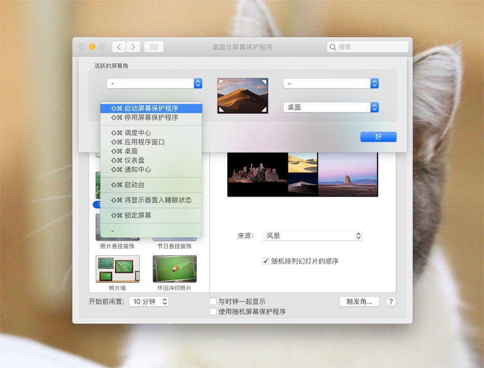This screenshot has height=368, width=484.
Task: Click the desert hot corners preview image
Action: click(243, 96)
